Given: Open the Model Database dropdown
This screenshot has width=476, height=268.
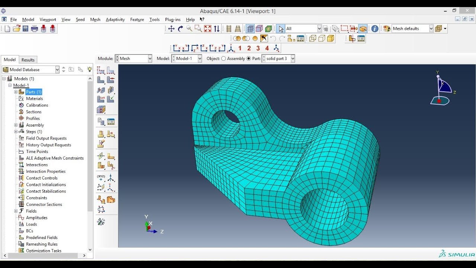Looking at the screenshot, I should pyautogui.click(x=31, y=70).
